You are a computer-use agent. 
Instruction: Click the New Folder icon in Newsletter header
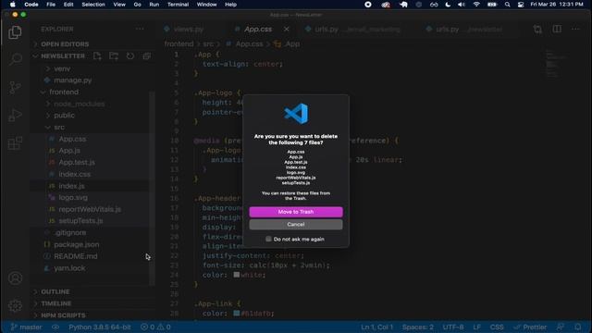[x=114, y=55]
